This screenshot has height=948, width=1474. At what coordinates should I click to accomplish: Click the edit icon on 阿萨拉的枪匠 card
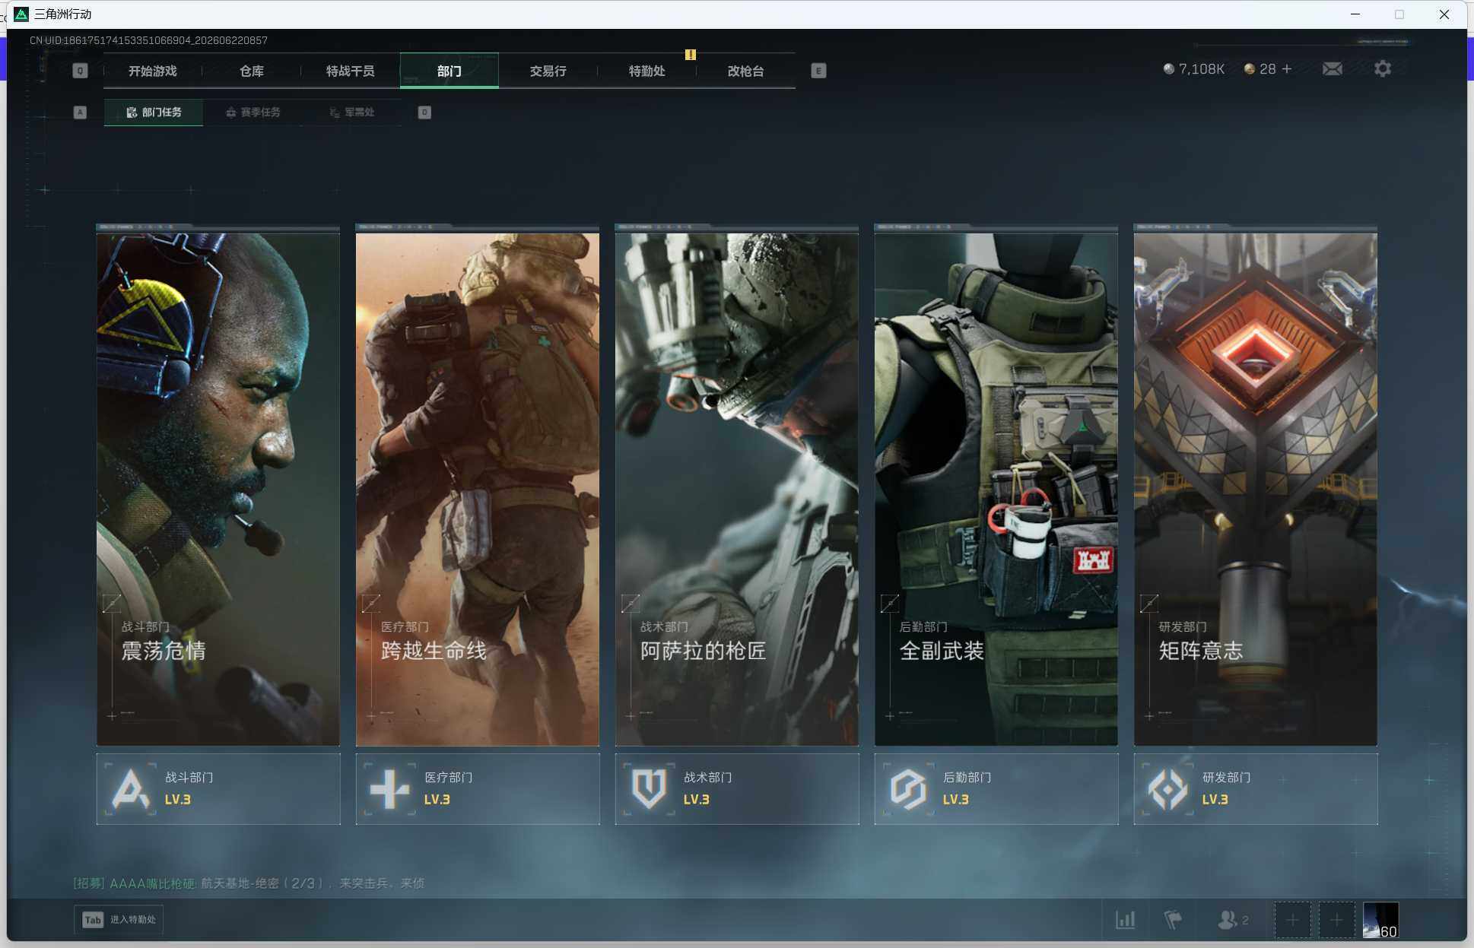coord(631,604)
